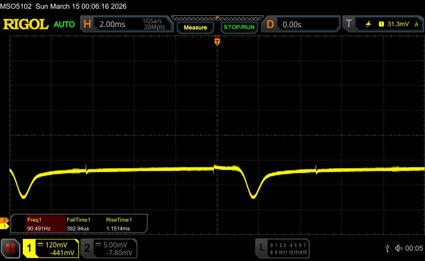Open the red grid function navigation menu

click(11, 248)
